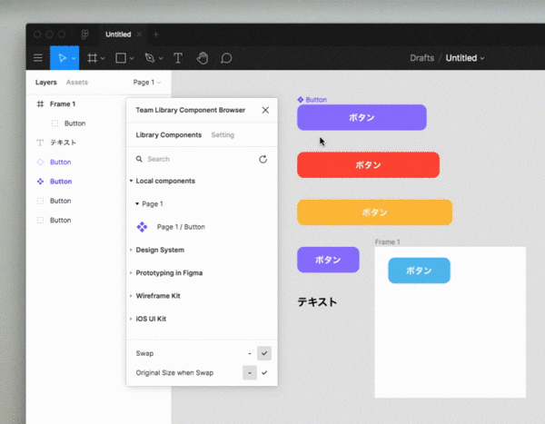Expand the Wireframe Kit library
Viewport: 545px width, 424px height.
[131, 296]
